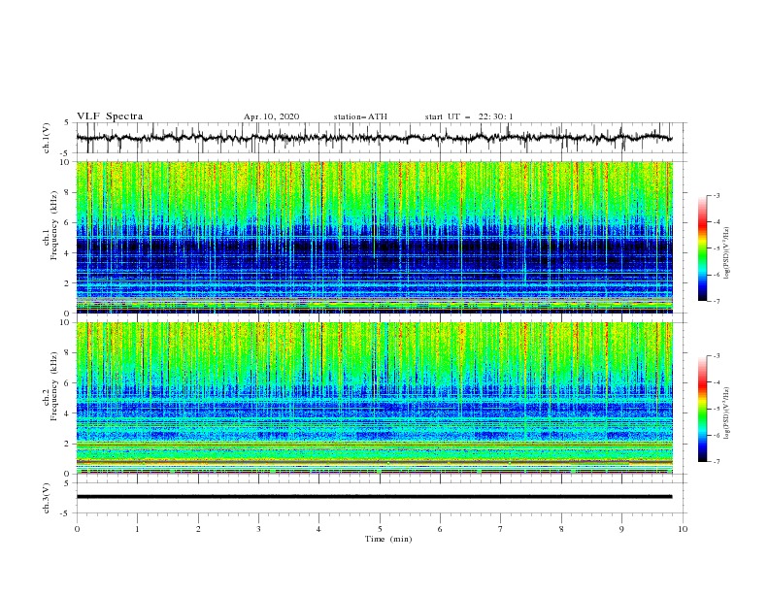Click the "10" frequency tick of ch.1 spectrogram

tap(66, 162)
